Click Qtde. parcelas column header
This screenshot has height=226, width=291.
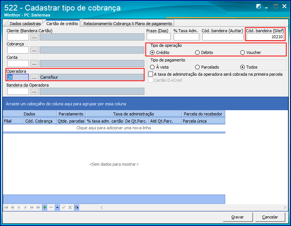71,121
